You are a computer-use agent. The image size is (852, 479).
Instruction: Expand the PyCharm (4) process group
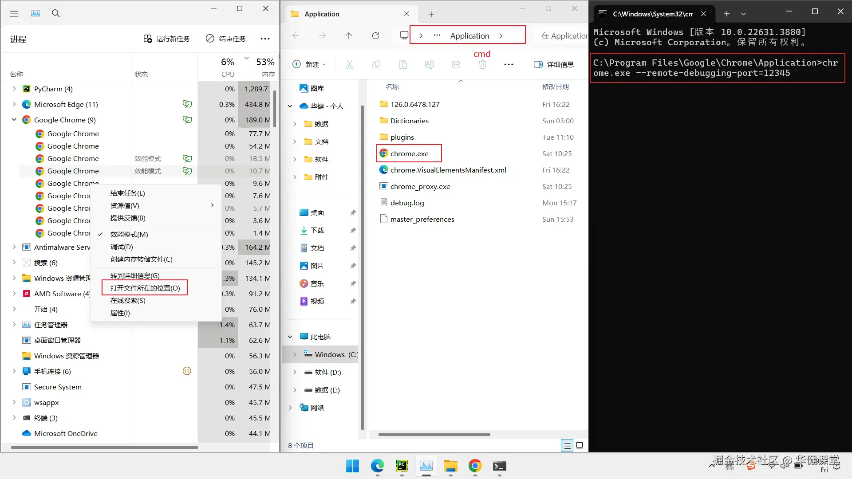pyautogui.click(x=14, y=89)
